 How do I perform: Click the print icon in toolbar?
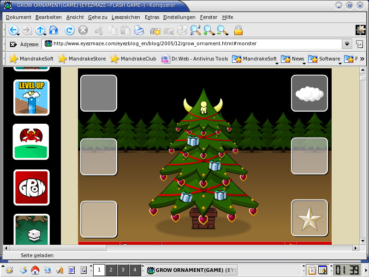pyautogui.click(x=139, y=30)
